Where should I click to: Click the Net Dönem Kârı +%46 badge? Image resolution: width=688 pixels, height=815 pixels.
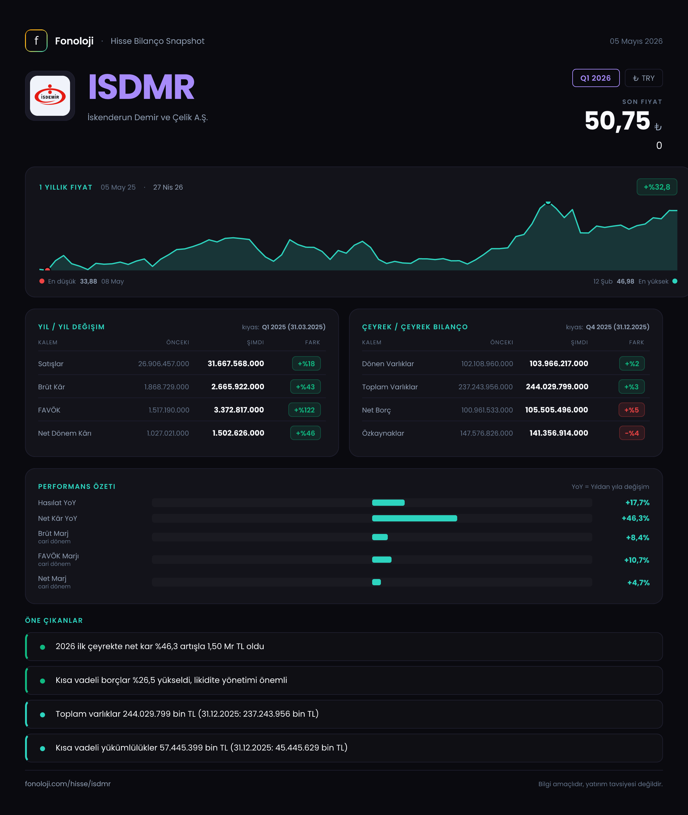coord(306,433)
